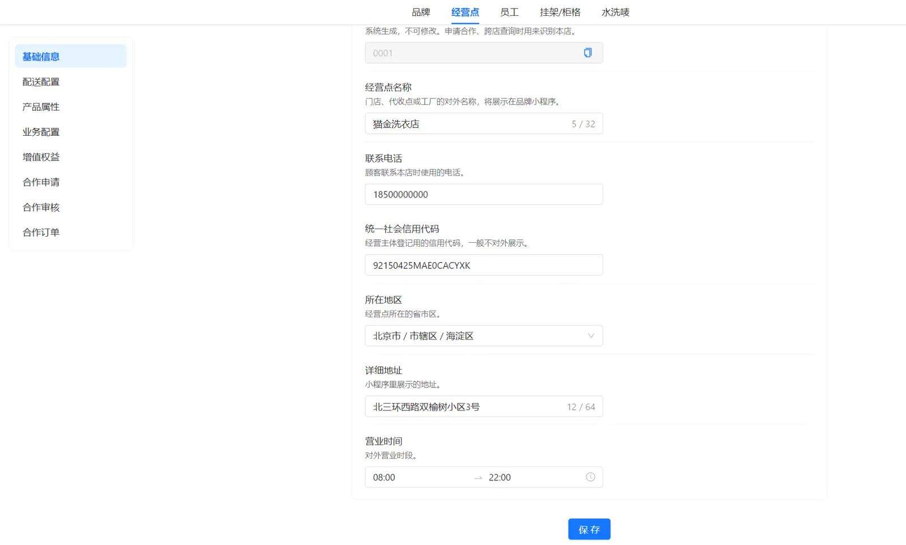Open 合作申请 in the sidebar
The width and height of the screenshot is (906, 545).
tap(71, 182)
